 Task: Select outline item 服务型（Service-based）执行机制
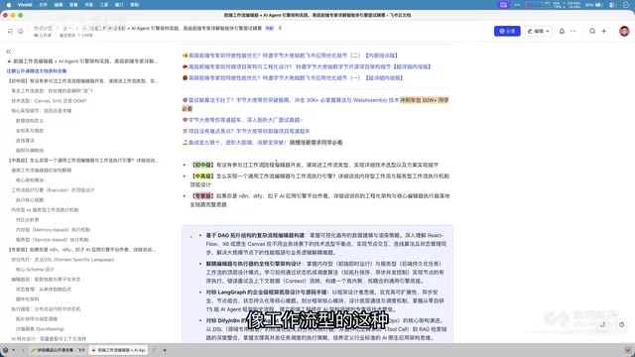pyautogui.click(x=53, y=240)
